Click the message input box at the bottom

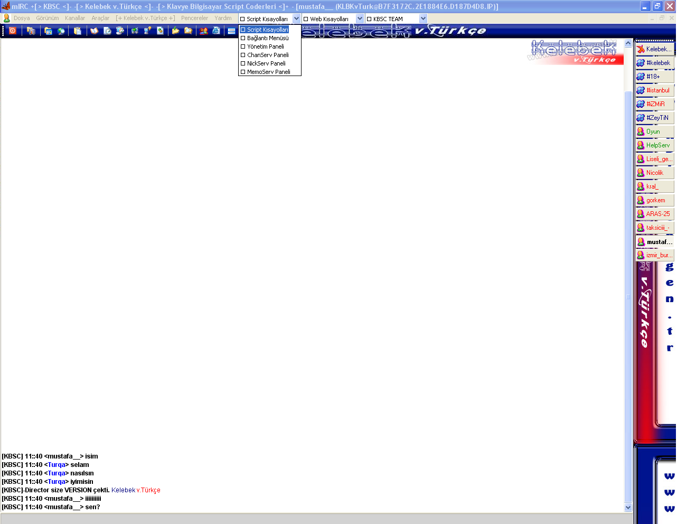point(316,519)
